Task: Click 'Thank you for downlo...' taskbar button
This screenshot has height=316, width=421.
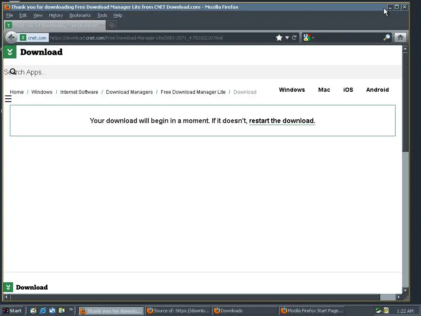Action: point(111,311)
